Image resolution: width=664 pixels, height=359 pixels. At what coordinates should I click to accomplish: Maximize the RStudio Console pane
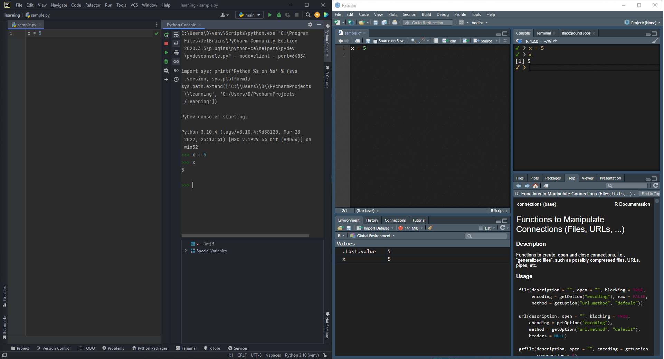coord(654,33)
